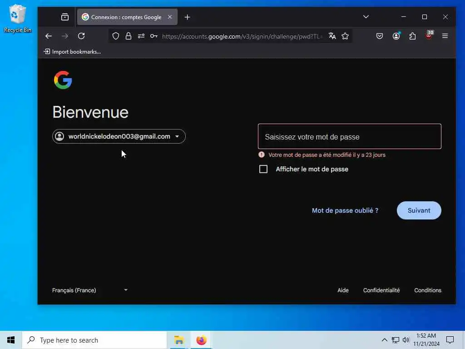Show hidden system tray icons
The width and height of the screenshot is (465, 349).
[x=384, y=340]
